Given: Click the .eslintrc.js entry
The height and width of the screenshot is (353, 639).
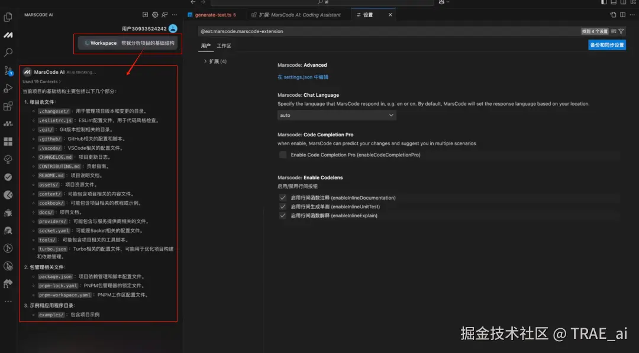Looking at the screenshot, I should click(56, 120).
